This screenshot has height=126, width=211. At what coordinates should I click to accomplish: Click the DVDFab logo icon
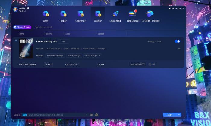(x=15, y=10)
